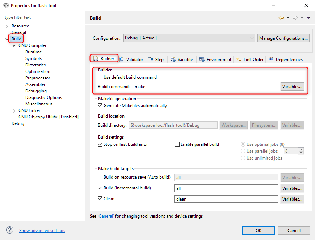Screen dimensions: 315x240
Task: Select Optimization in the settings tree
Action: 38,71
